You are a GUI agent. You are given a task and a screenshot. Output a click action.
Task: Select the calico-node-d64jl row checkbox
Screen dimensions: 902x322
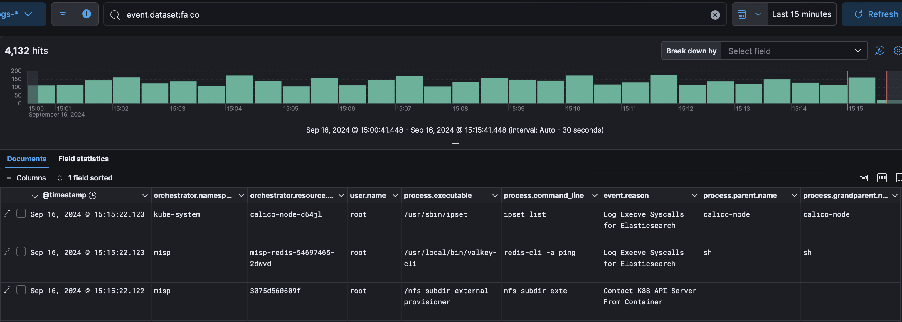coord(21,213)
